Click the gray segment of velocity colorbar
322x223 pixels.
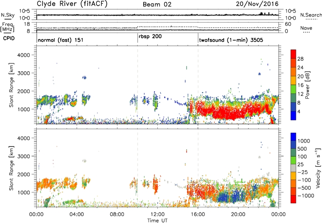(x=293, y=168)
